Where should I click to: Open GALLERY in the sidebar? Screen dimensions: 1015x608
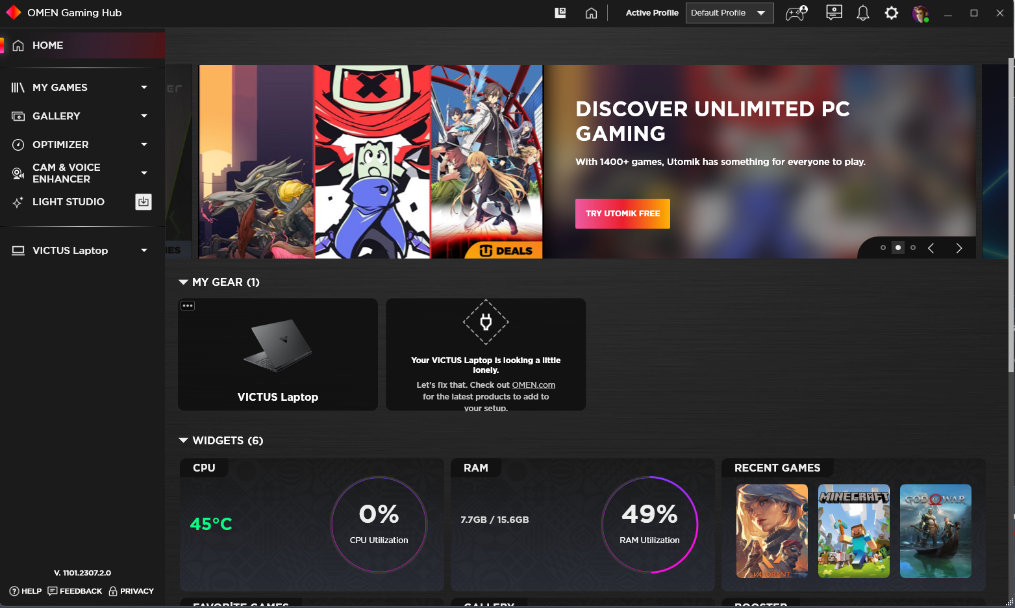56,116
